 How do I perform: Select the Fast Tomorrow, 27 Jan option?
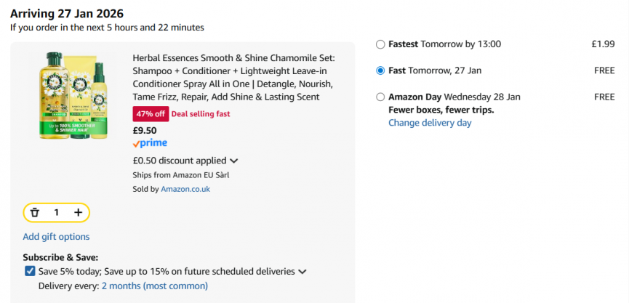point(380,70)
